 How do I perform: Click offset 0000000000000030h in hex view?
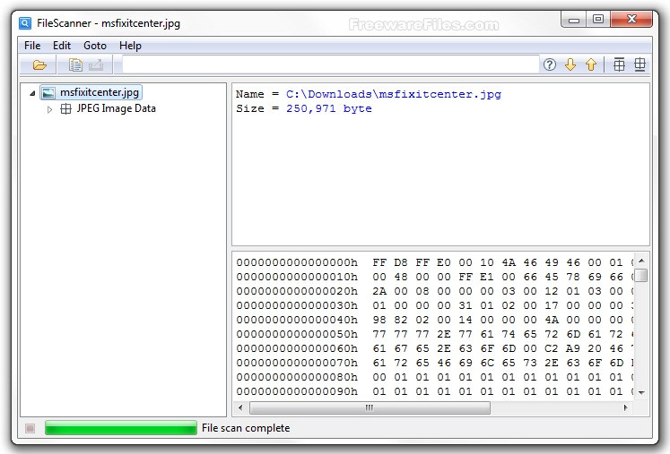pos(297,305)
